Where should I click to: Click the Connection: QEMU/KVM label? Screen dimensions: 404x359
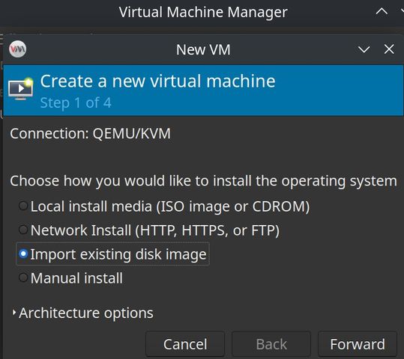[90, 134]
